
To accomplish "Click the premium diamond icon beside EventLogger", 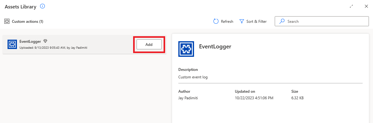I will click(x=45, y=41).
